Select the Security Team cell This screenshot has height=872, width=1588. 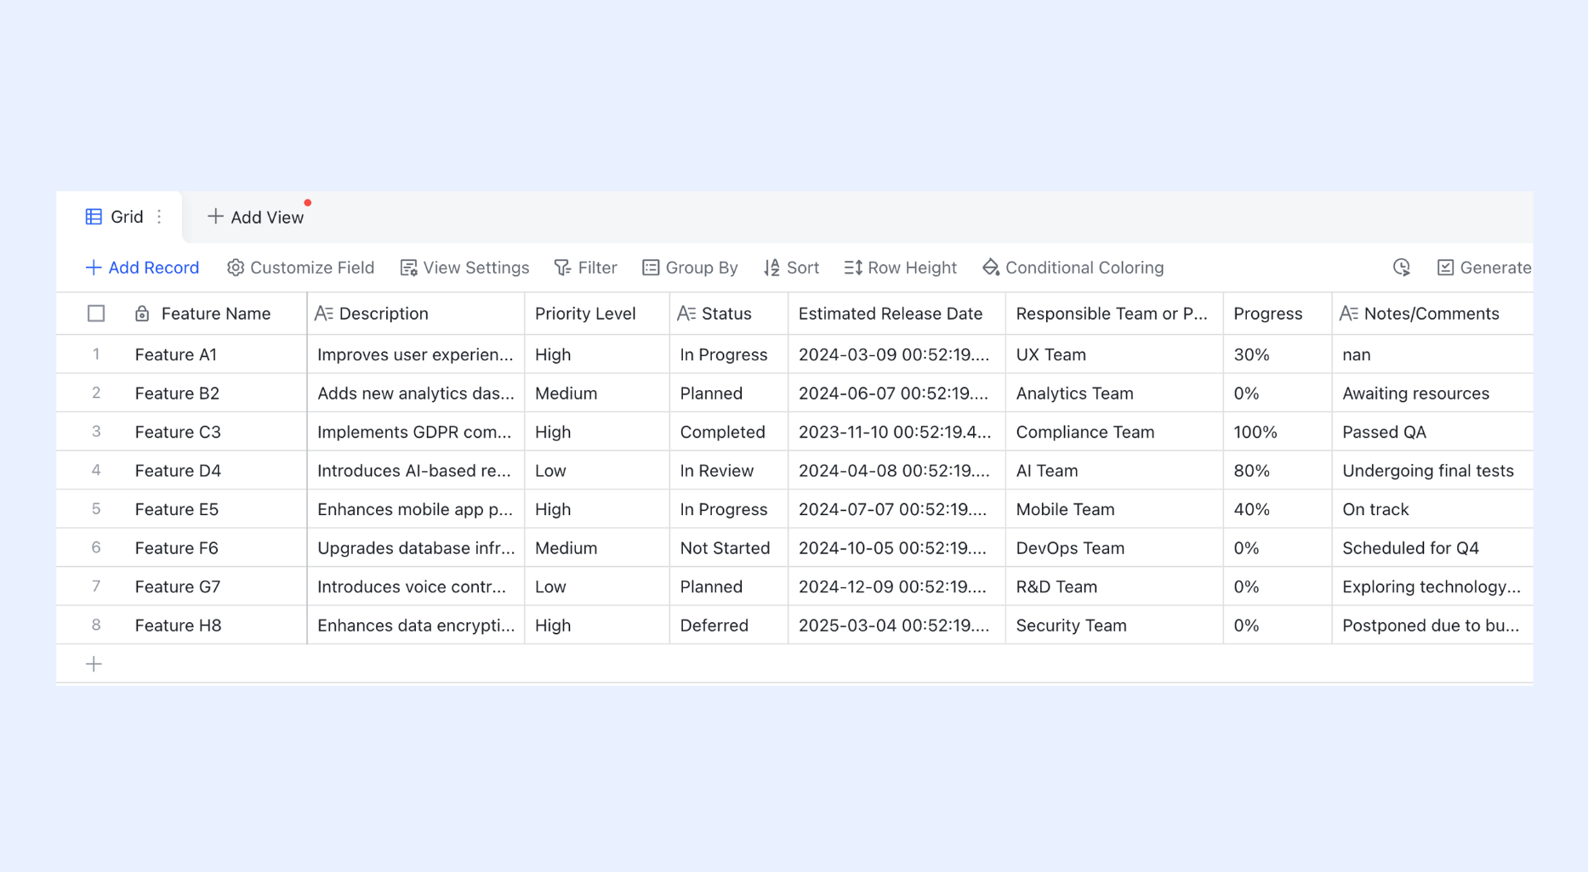point(1114,626)
